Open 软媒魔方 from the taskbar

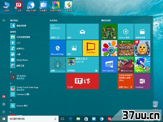[x=94, y=119]
